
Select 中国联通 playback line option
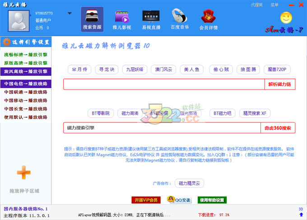26,92
